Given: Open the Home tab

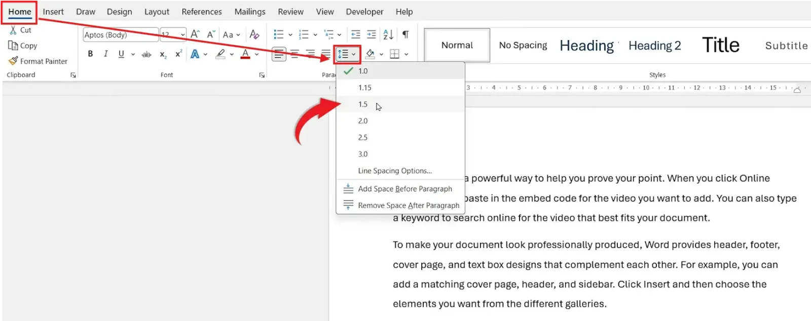Looking at the screenshot, I should 19,12.
